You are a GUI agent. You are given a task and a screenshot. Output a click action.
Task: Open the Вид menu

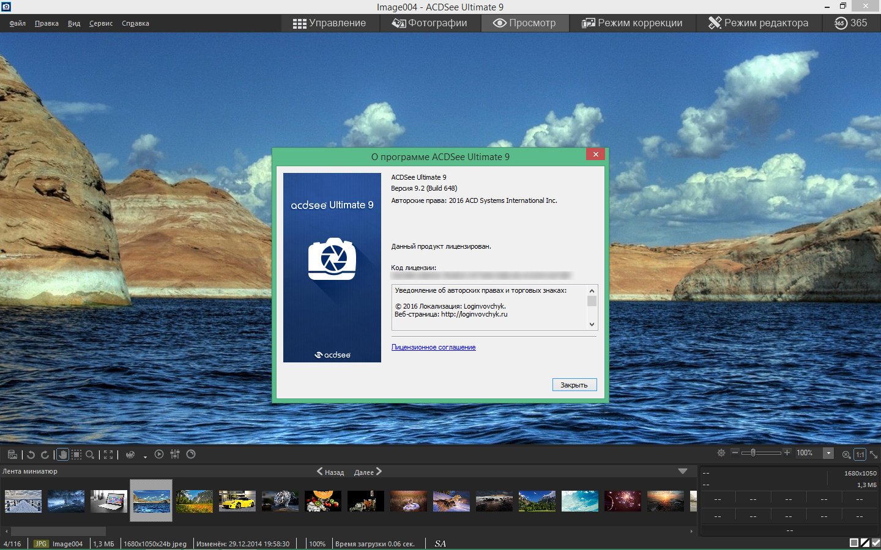(74, 23)
